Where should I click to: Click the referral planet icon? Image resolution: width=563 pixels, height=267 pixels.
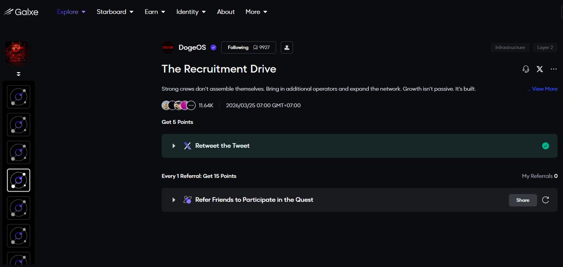pos(187,200)
